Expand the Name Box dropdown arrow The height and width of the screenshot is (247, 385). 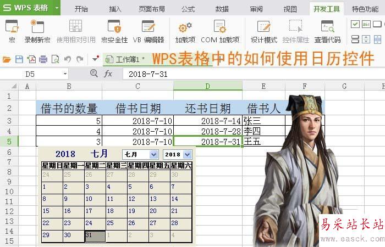point(65,74)
